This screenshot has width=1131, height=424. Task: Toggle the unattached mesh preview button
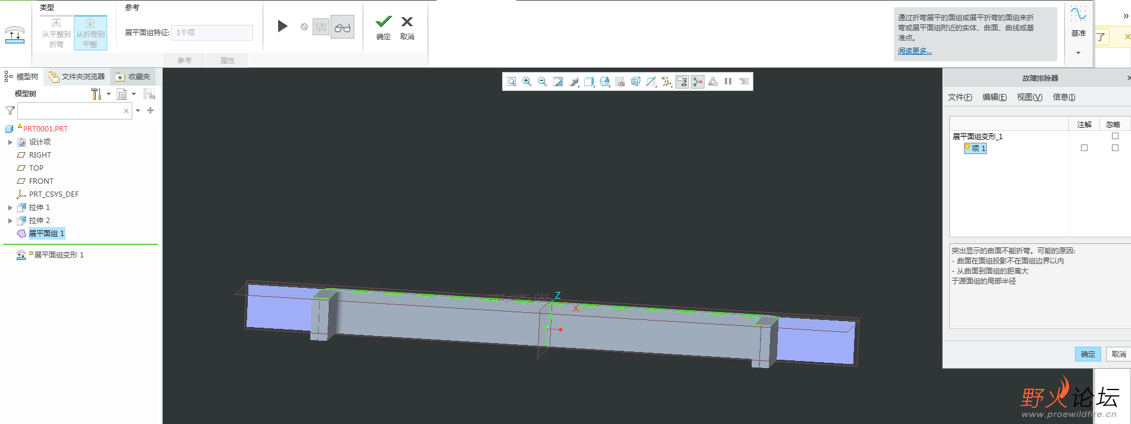pyautogui.click(x=321, y=27)
